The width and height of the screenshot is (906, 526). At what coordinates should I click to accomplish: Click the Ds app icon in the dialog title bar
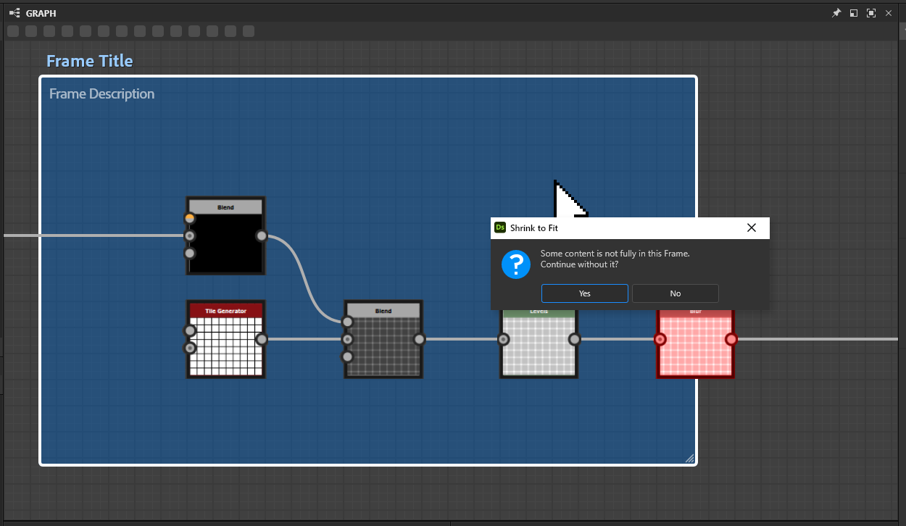(500, 227)
